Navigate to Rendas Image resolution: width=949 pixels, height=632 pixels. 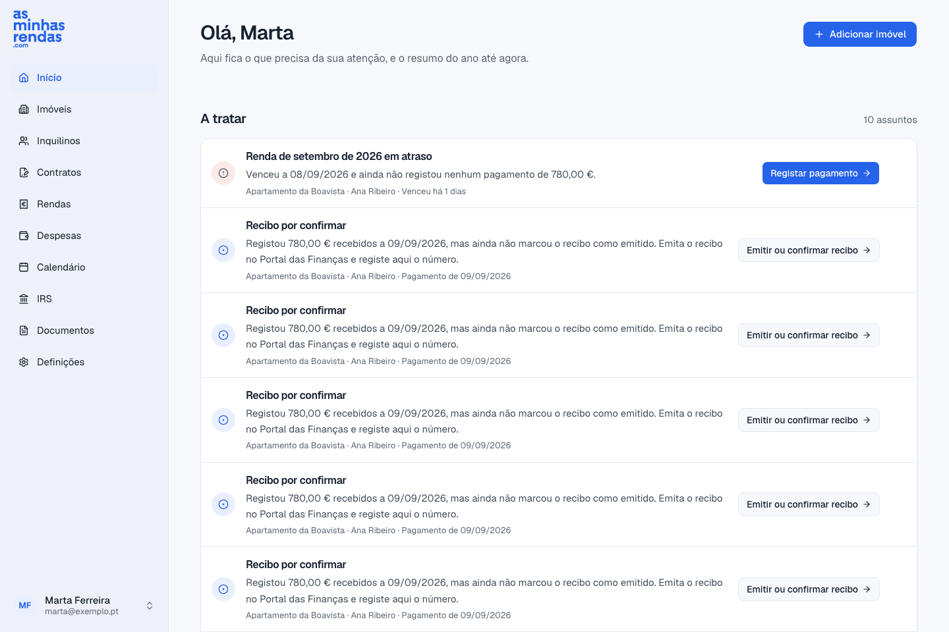pyautogui.click(x=84, y=204)
